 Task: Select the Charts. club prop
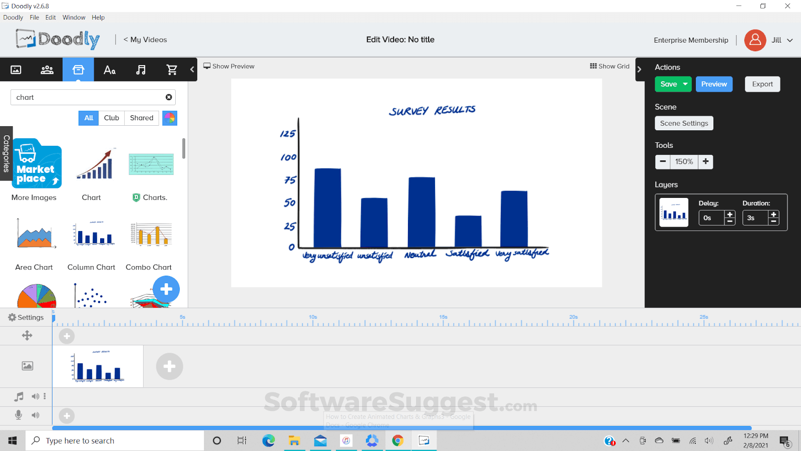tap(151, 164)
